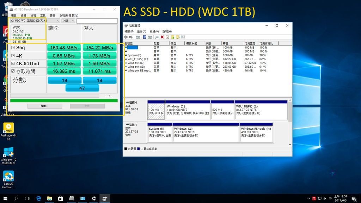Open the drive selection dropdown showing WDC WD10EZEX
361x203 pixels.
click(35, 21)
